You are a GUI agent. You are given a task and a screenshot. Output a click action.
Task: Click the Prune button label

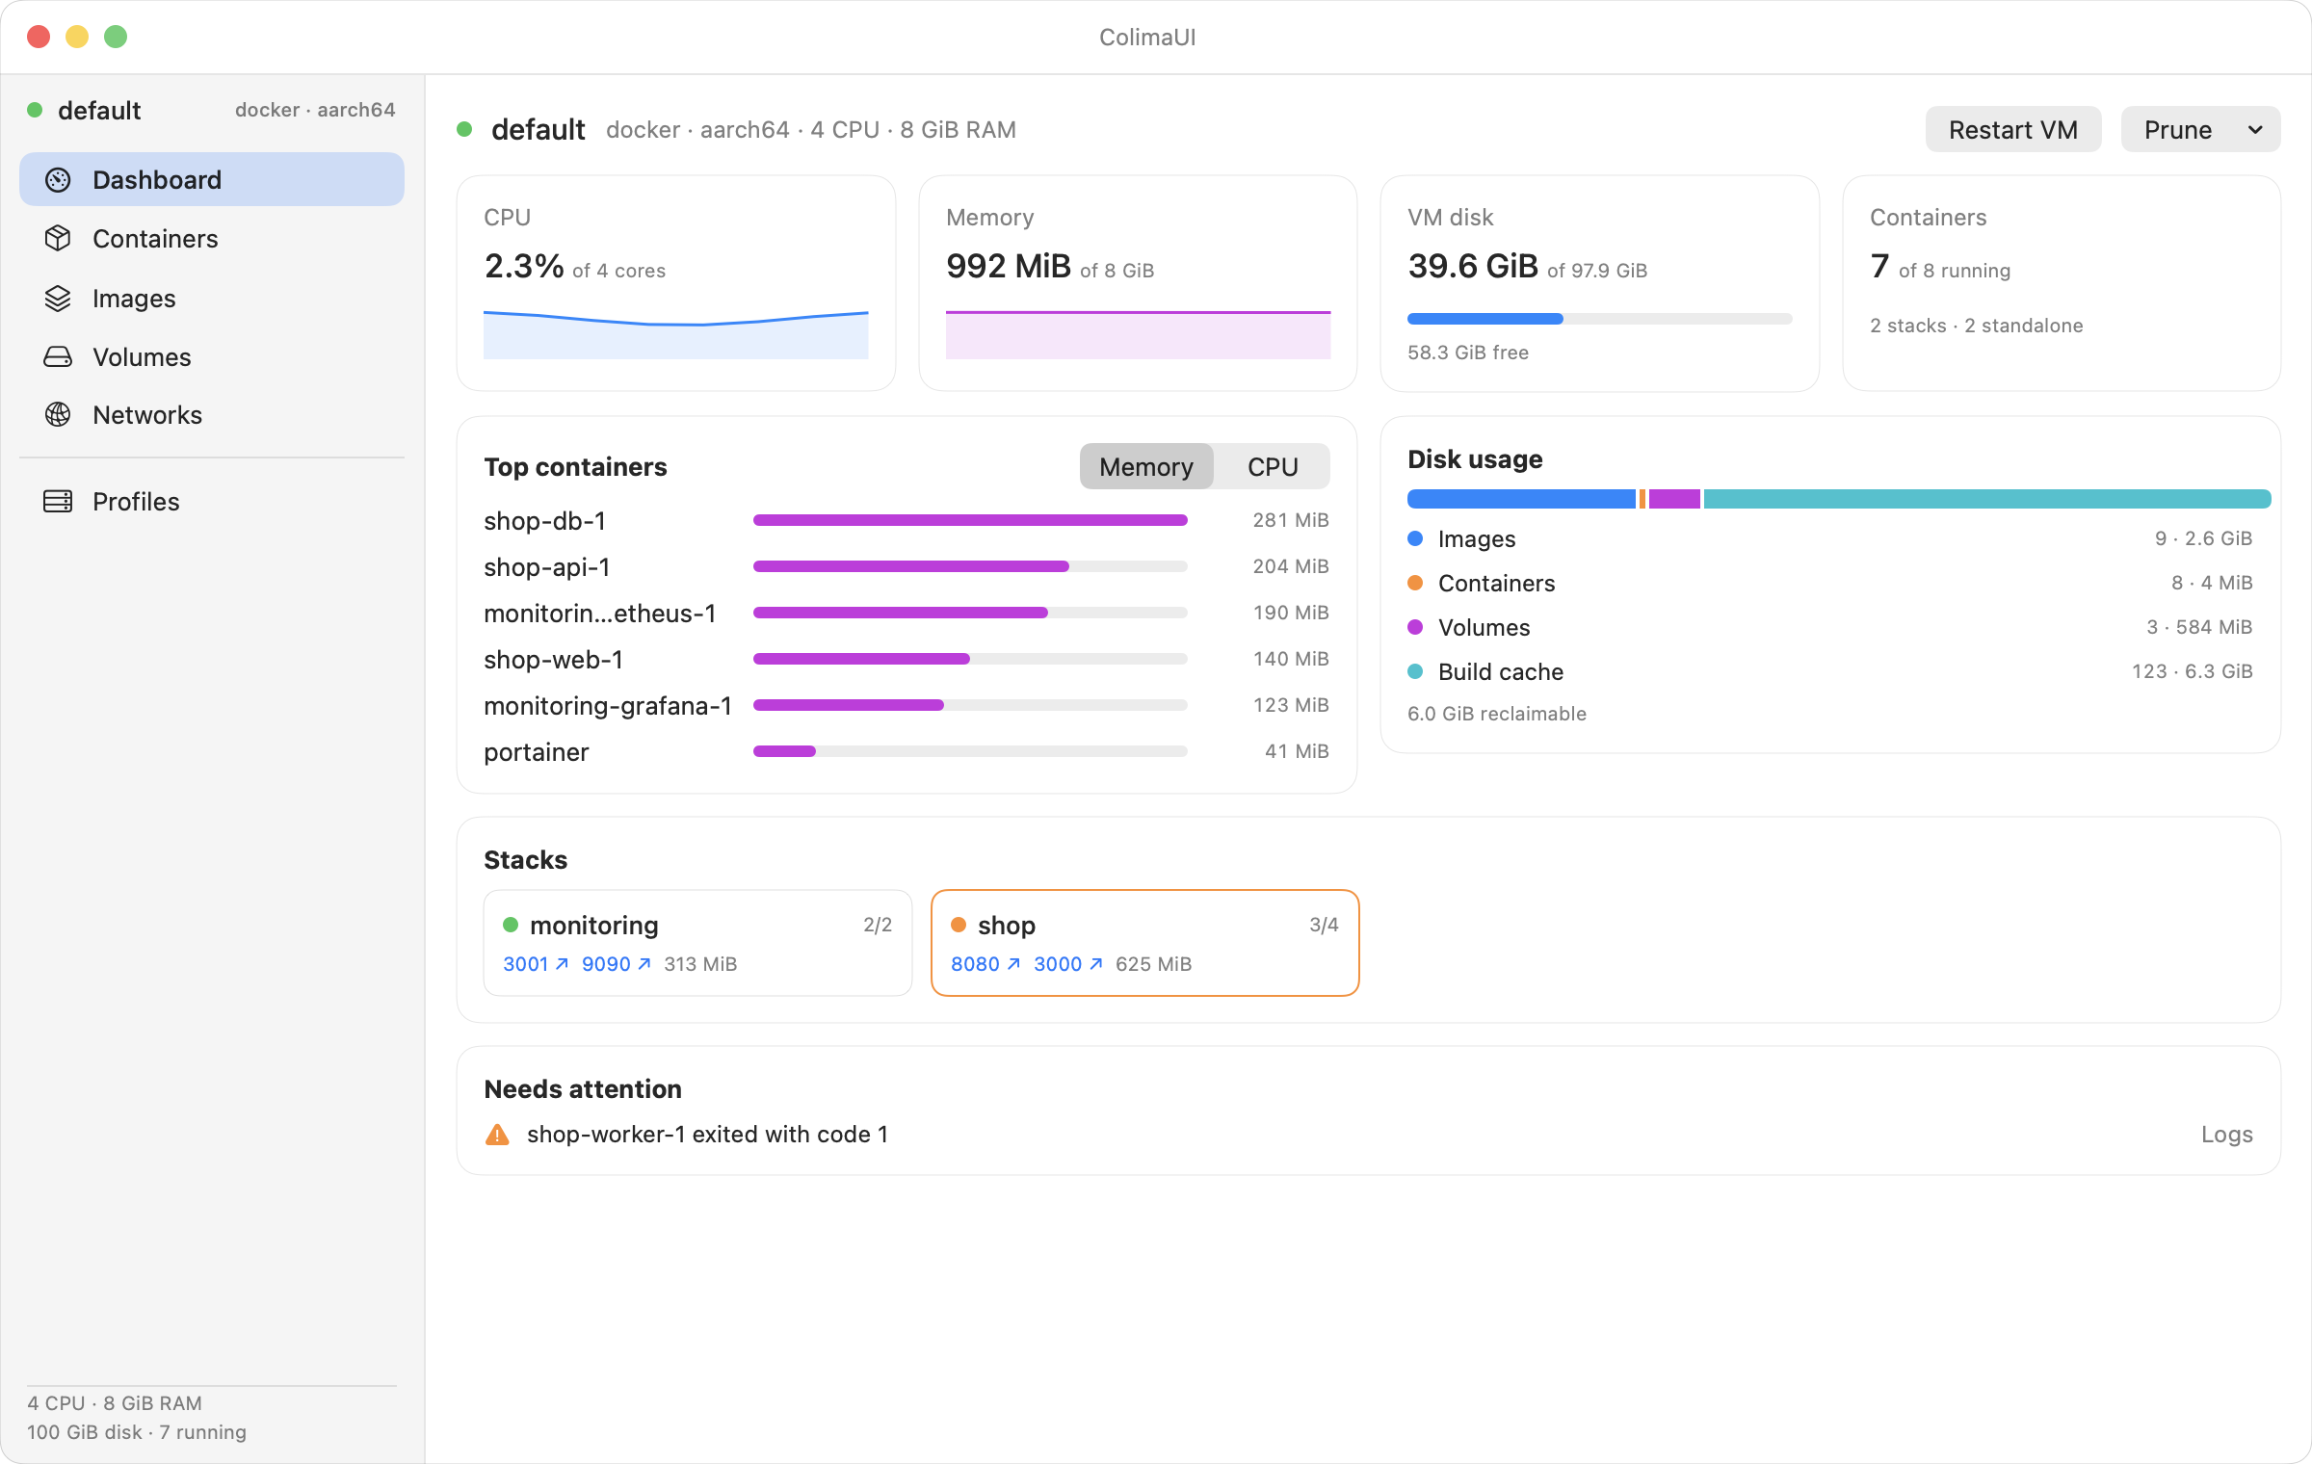click(2178, 130)
